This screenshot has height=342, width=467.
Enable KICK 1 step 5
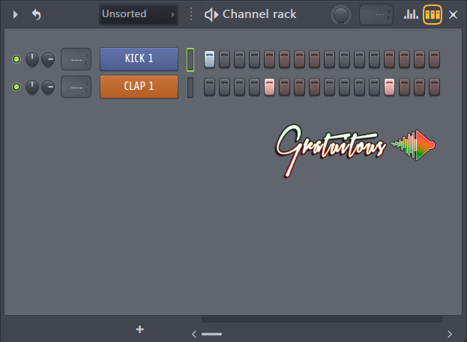click(270, 59)
